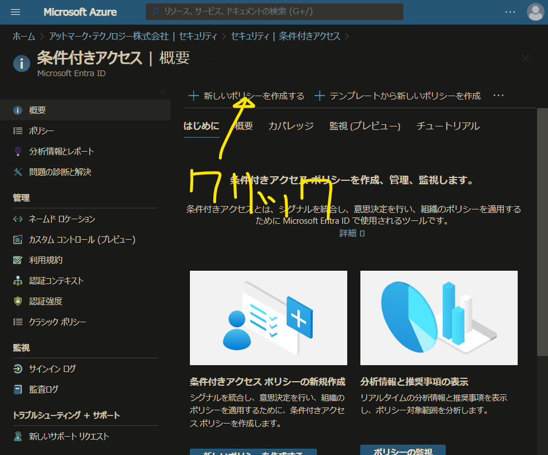The image size is (548, 455).
Task: Click the 新しいポリシーを作成する text button
Action: [x=254, y=96]
